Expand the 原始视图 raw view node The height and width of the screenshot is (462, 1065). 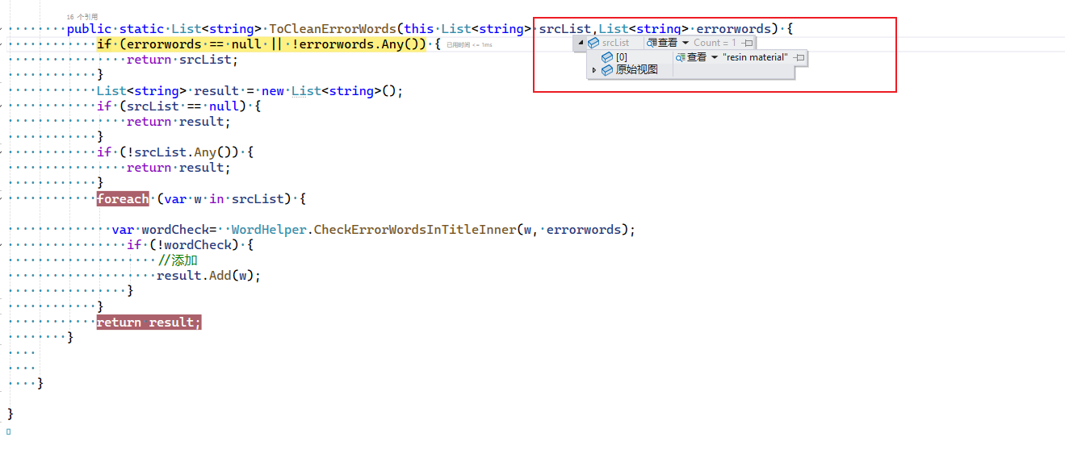click(x=594, y=70)
